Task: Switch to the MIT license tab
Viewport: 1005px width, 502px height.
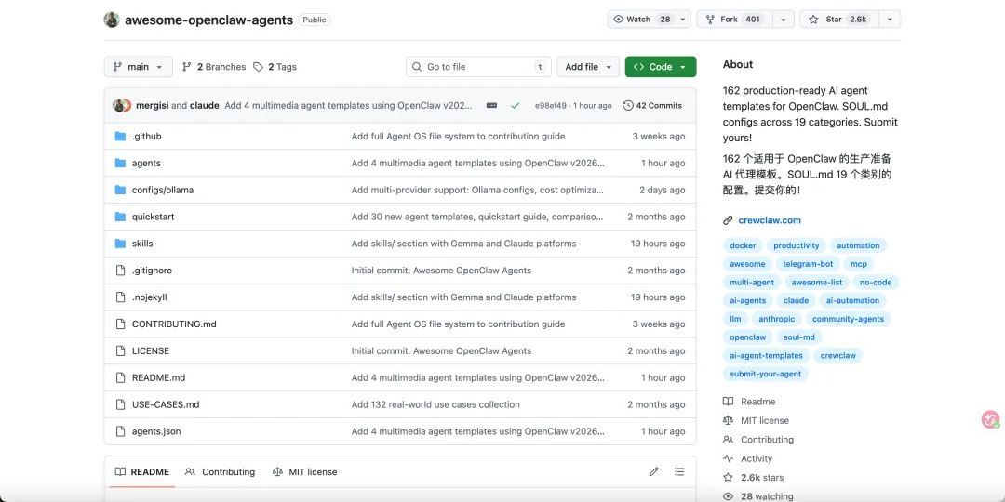Action: (304, 472)
